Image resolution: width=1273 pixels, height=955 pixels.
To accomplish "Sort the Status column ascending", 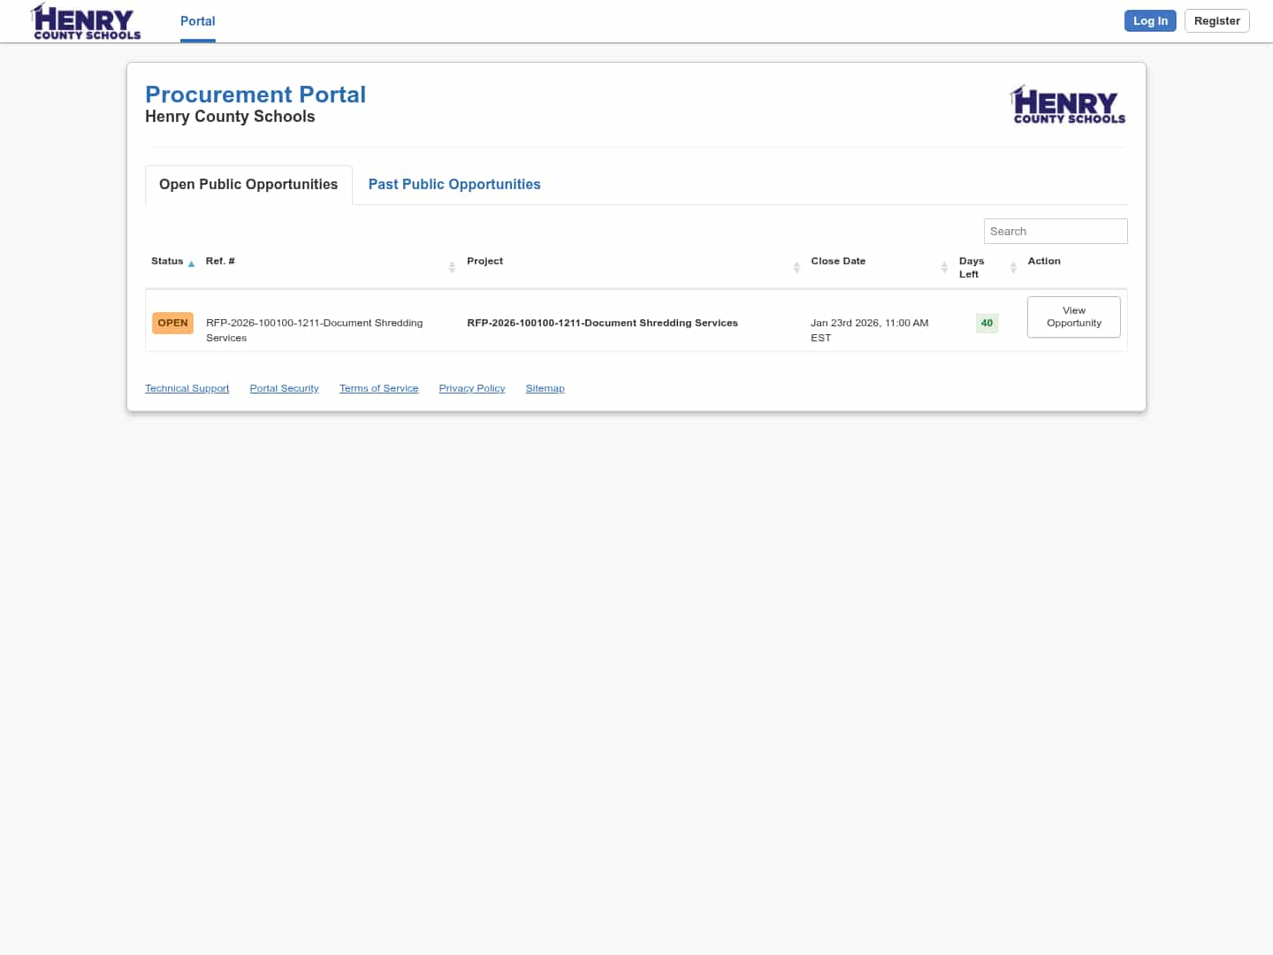I will 191,263.
